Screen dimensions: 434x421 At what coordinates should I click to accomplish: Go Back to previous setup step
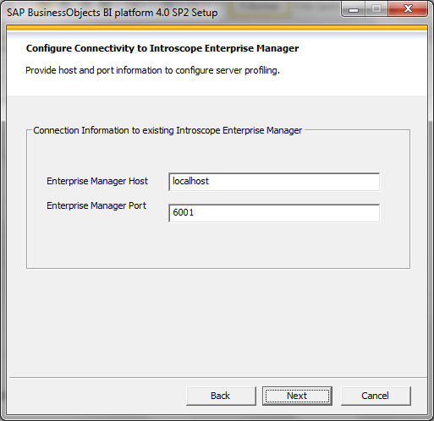click(x=221, y=396)
